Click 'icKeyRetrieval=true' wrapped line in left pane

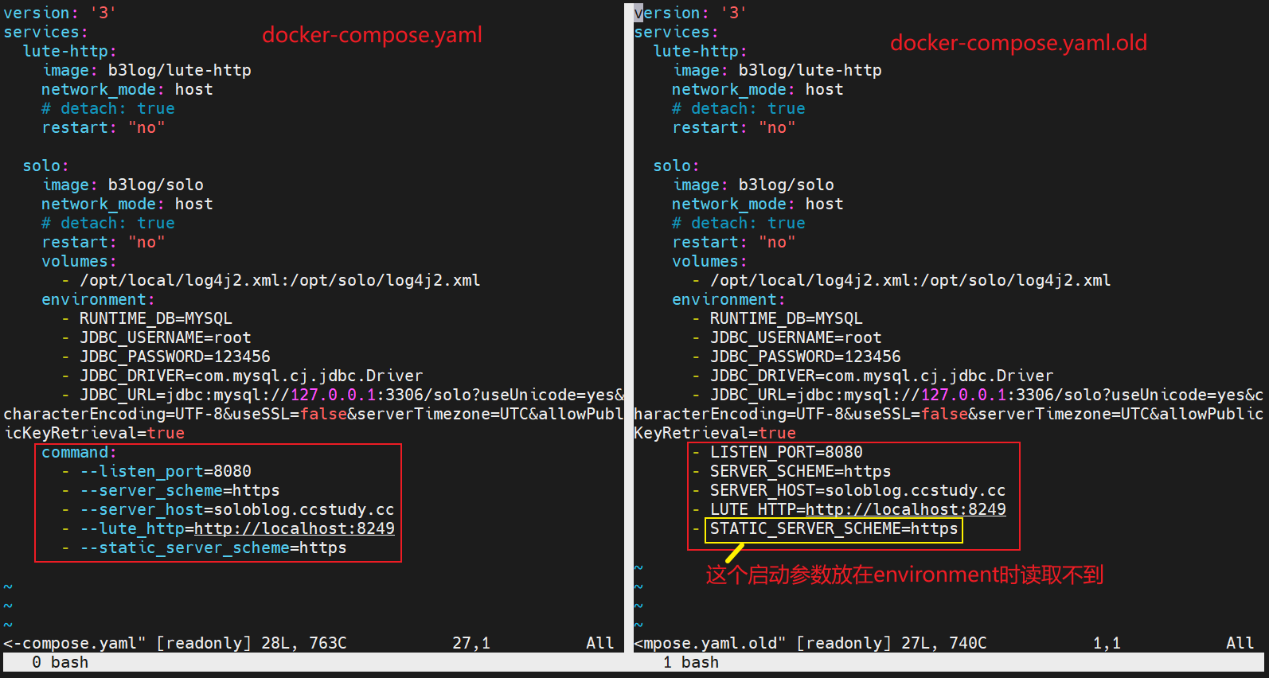click(x=94, y=433)
